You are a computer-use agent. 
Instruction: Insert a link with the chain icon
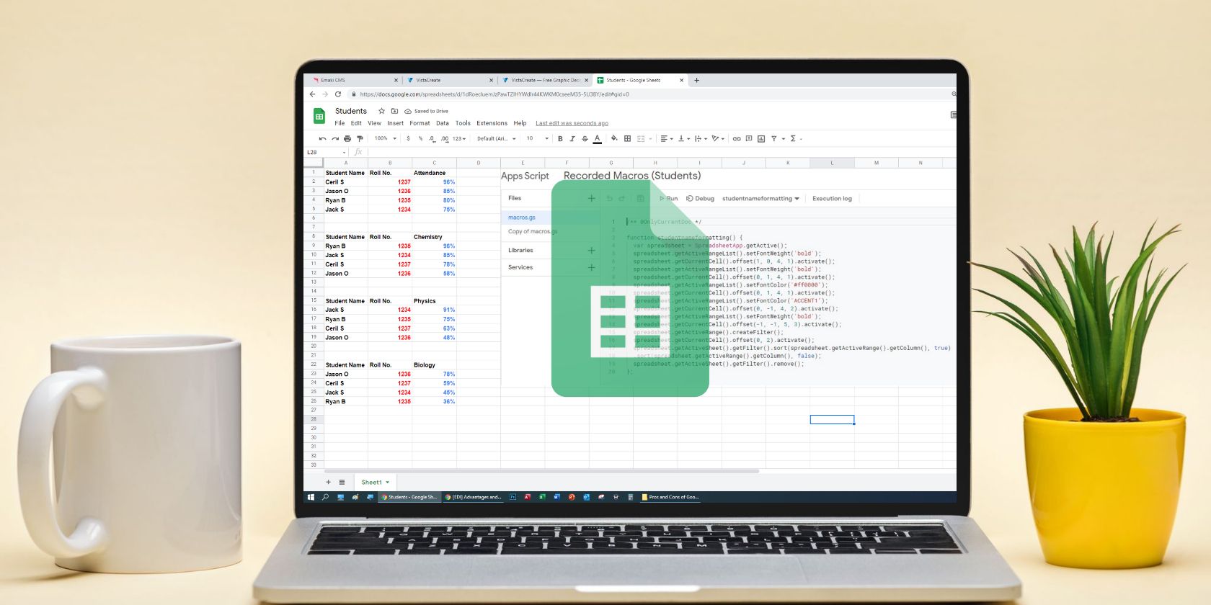[x=737, y=138]
